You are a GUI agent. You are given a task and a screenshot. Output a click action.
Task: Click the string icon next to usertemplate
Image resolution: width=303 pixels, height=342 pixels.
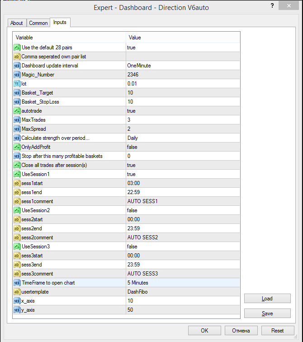17,292
